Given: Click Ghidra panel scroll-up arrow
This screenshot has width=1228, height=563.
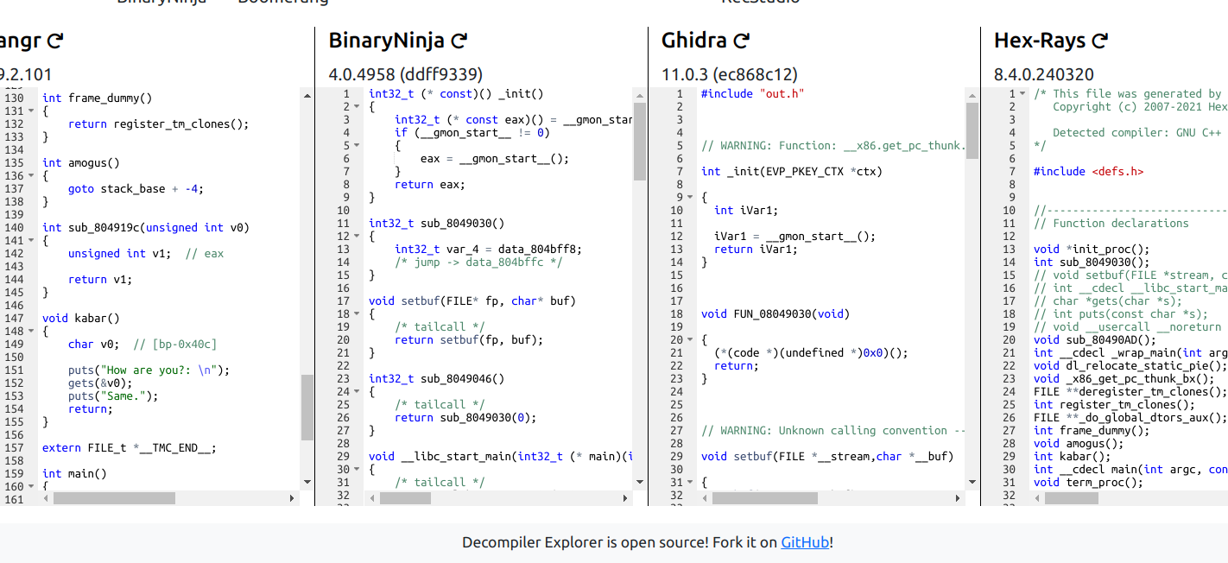Looking at the screenshot, I should 972,95.
